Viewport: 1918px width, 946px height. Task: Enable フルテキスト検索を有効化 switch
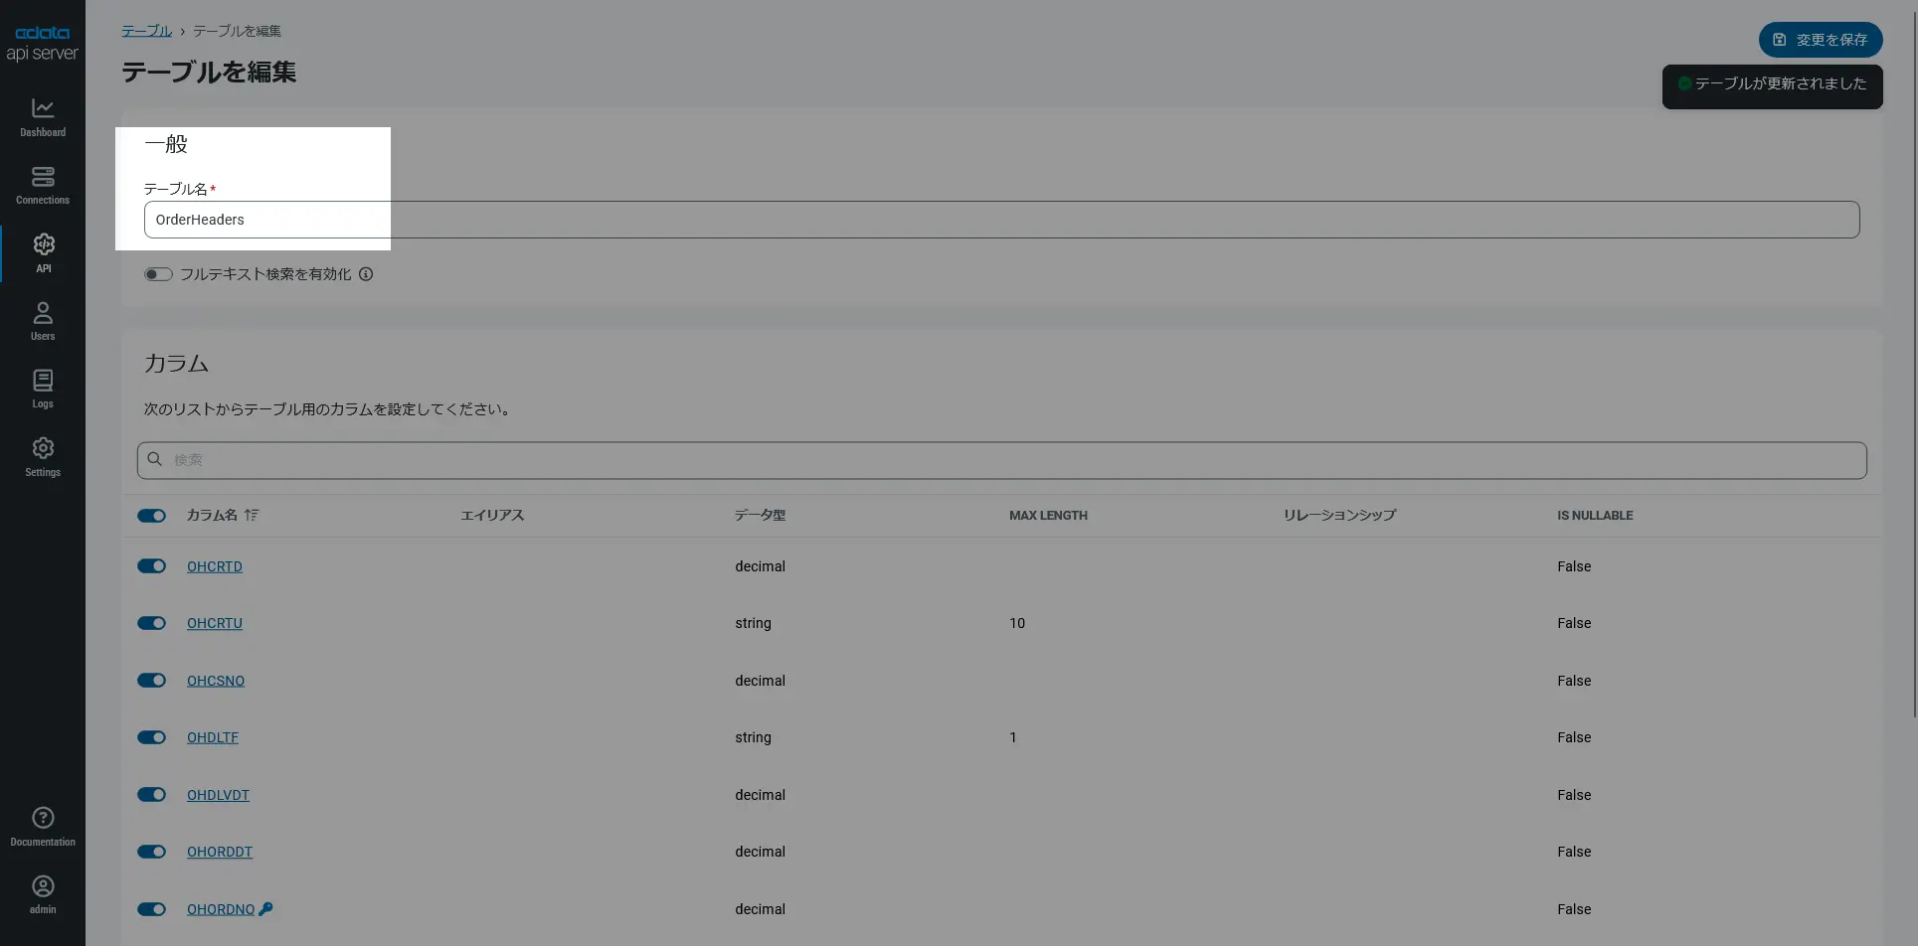tap(157, 273)
